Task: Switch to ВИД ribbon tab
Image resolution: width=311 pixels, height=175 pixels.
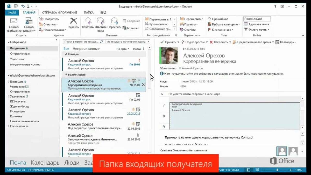Action: point(103,12)
